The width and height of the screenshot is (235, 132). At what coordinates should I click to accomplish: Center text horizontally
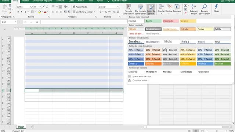point(57,12)
